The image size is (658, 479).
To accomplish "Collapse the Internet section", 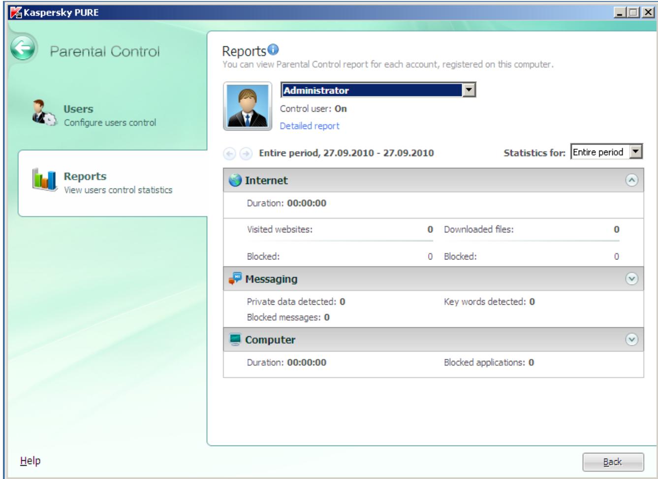I will [631, 181].
